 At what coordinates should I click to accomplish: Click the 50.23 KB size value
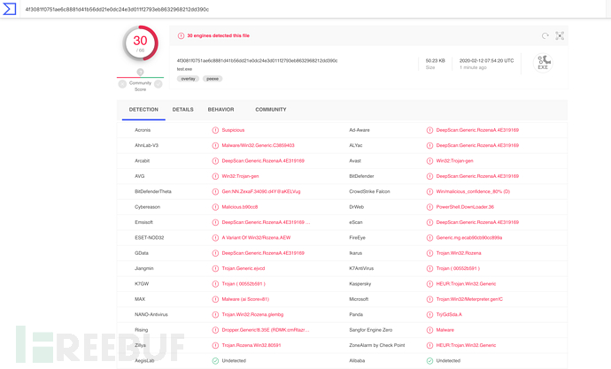pyautogui.click(x=436, y=61)
